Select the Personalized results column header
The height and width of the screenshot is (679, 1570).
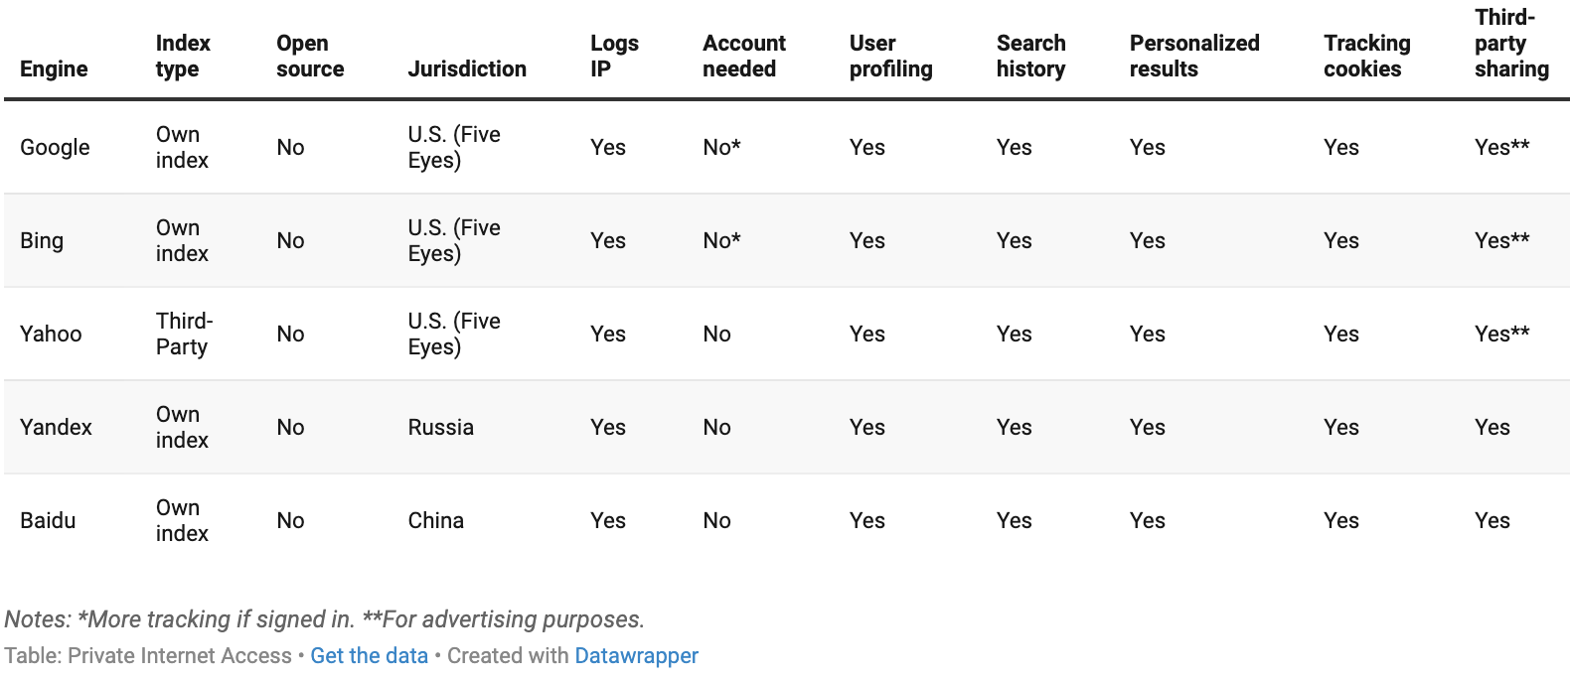coord(1194,56)
